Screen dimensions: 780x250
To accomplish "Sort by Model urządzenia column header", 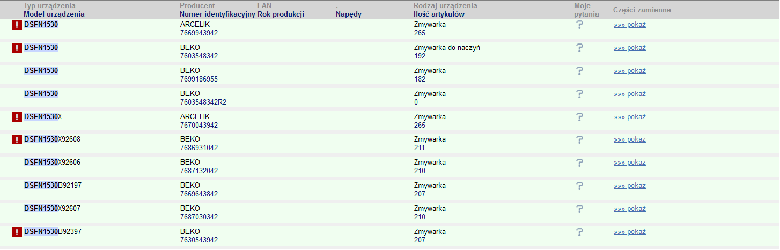I will pyautogui.click(x=54, y=14).
